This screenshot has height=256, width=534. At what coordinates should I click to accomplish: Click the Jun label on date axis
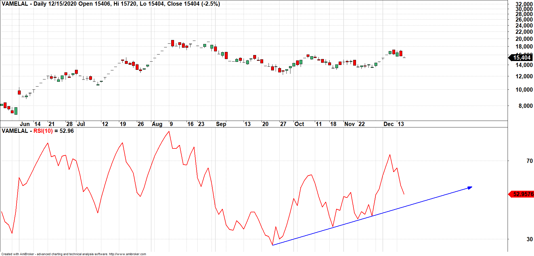pos(25,124)
